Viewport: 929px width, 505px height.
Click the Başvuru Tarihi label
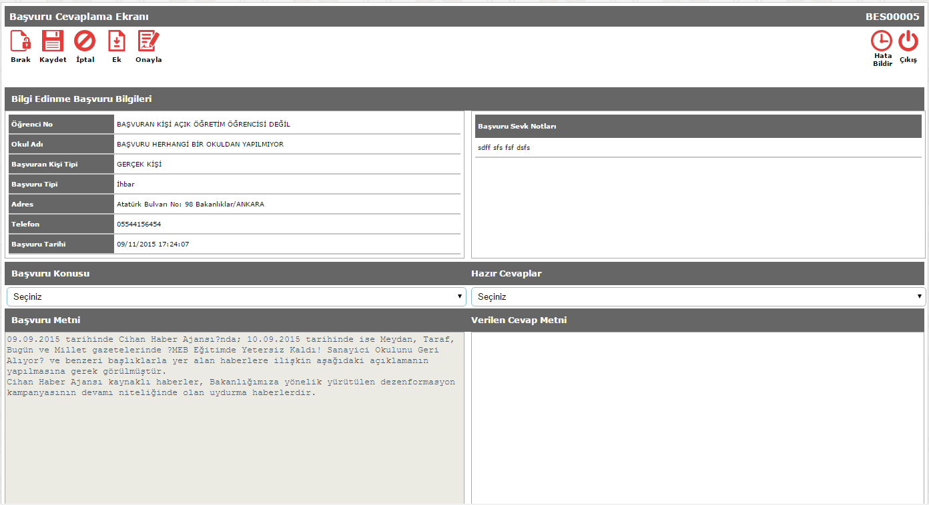click(x=39, y=245)
